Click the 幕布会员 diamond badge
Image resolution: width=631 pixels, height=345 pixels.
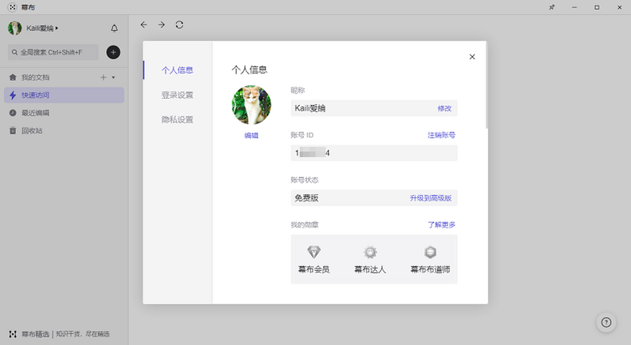pos(314,252)
